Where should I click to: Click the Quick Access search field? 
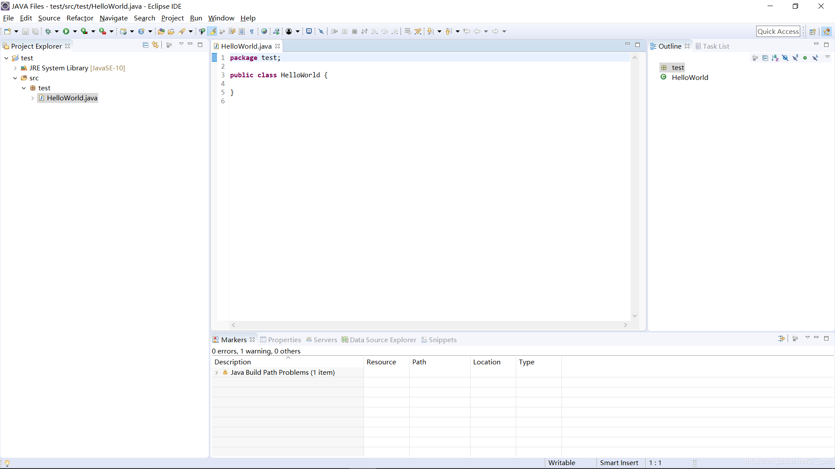click(x=778, y=31)
